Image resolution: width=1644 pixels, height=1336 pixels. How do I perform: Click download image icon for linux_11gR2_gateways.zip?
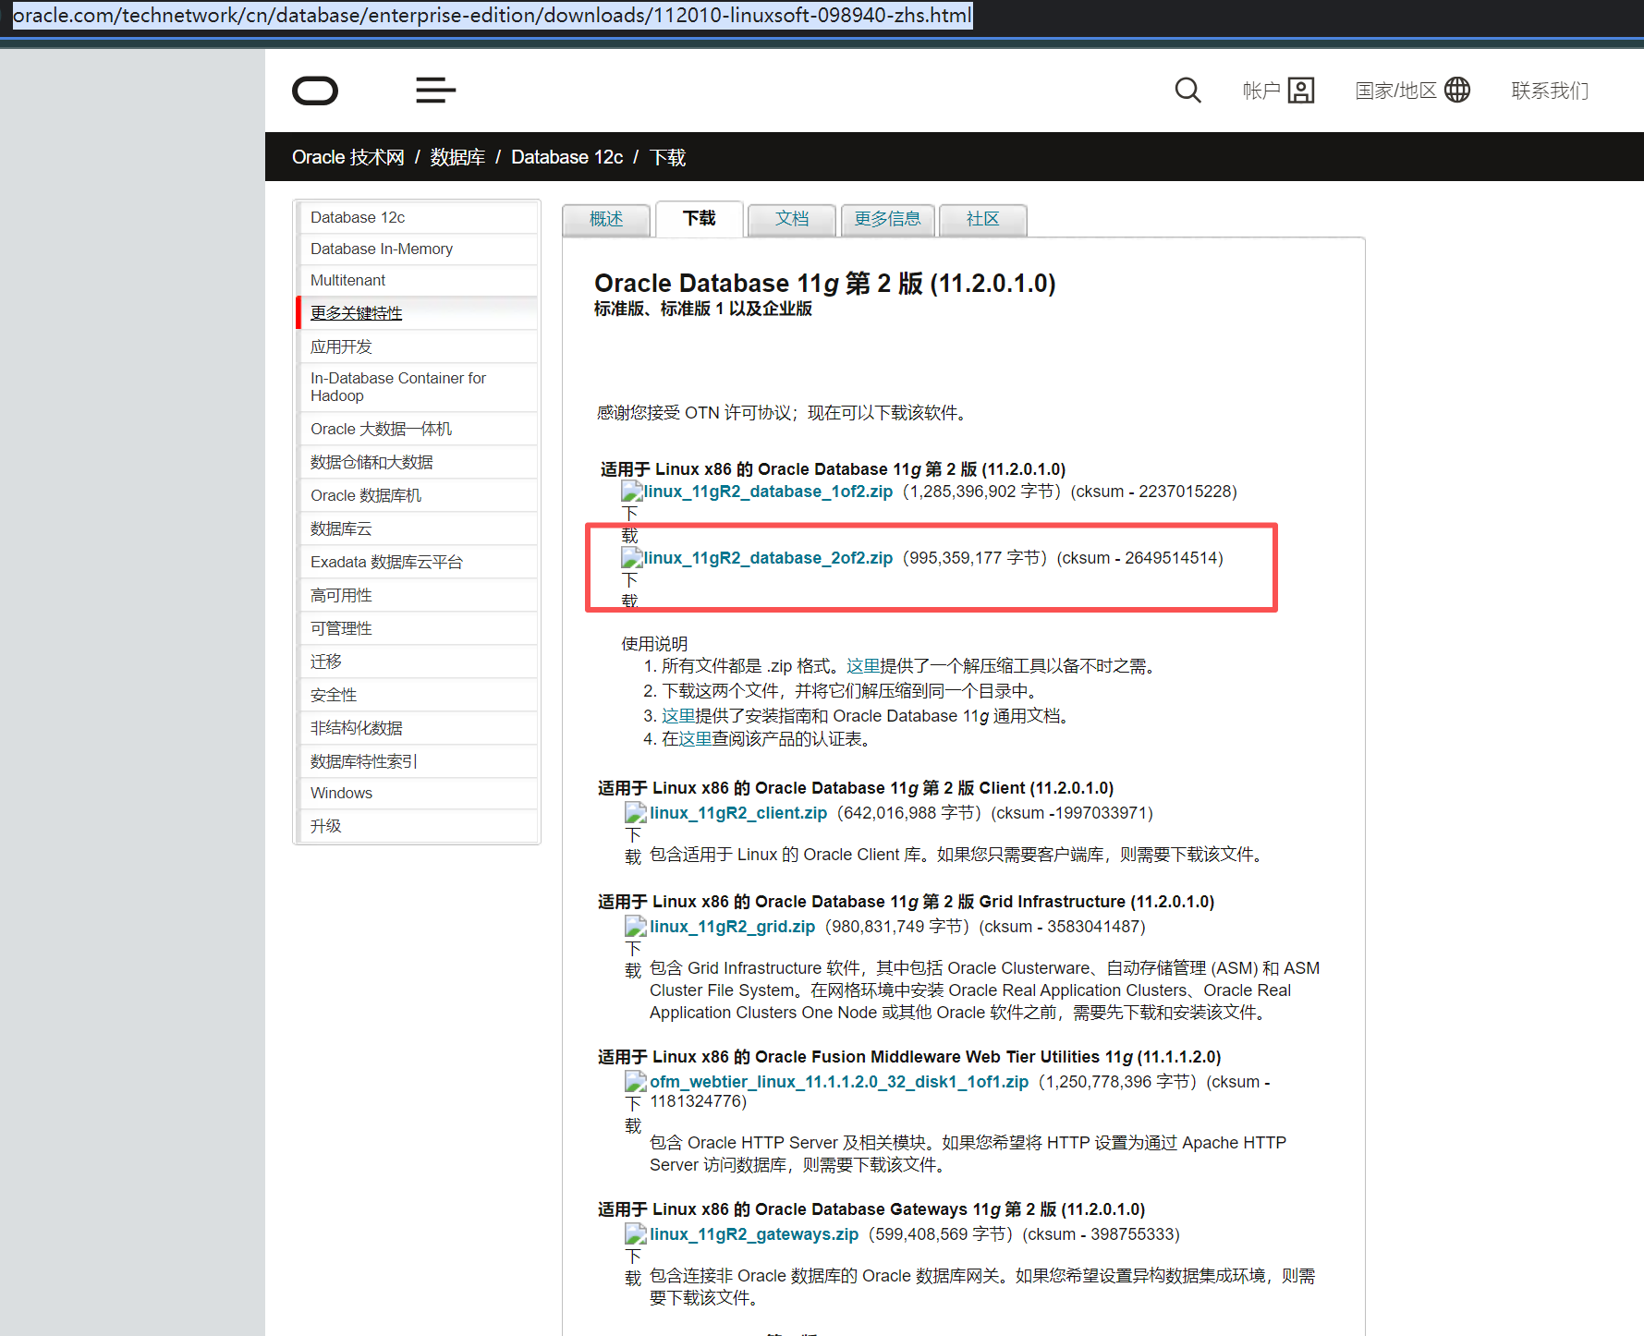pyautogui.click(x=636, y=1234)
